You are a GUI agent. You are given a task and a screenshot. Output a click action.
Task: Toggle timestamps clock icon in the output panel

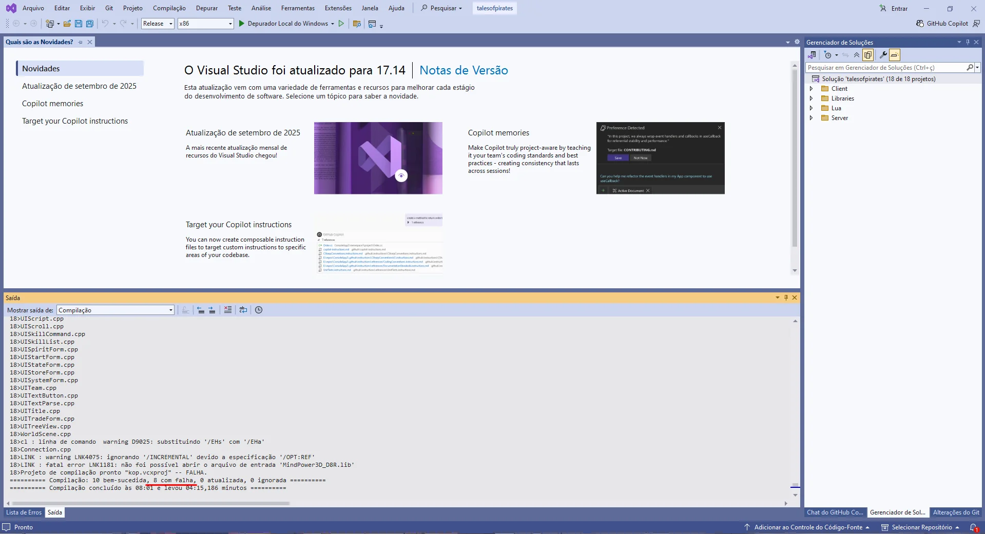[x=259, y=310]
